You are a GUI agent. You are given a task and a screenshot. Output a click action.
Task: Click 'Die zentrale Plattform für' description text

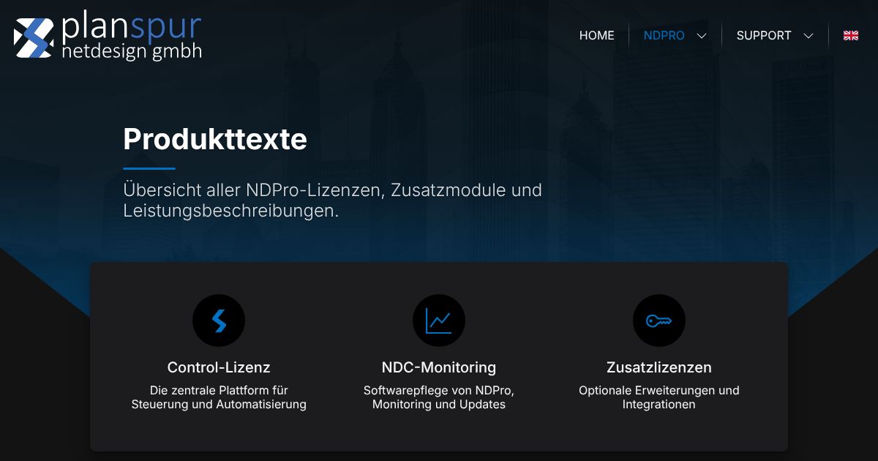coord(219,391)
